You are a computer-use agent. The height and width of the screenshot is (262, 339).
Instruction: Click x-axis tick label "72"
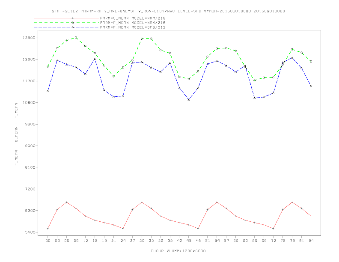(274, 241)
